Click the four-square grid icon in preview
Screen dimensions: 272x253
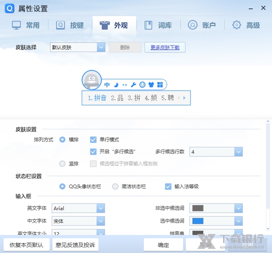point(160,85)
